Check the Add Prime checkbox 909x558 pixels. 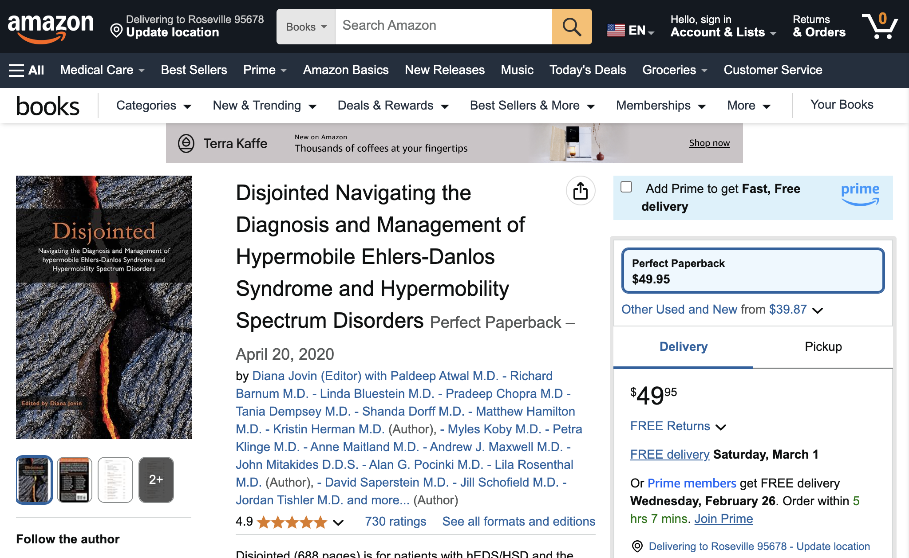626,187
